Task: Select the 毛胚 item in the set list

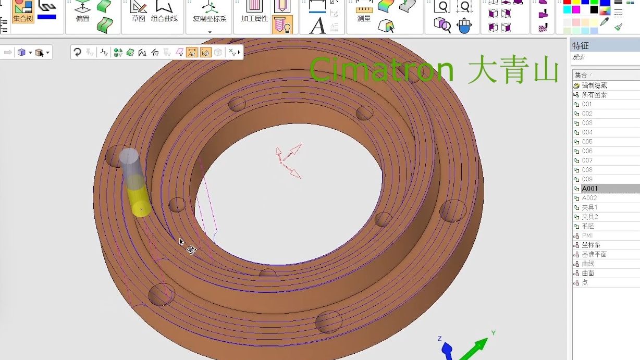Action: click(x=588, y=226)
